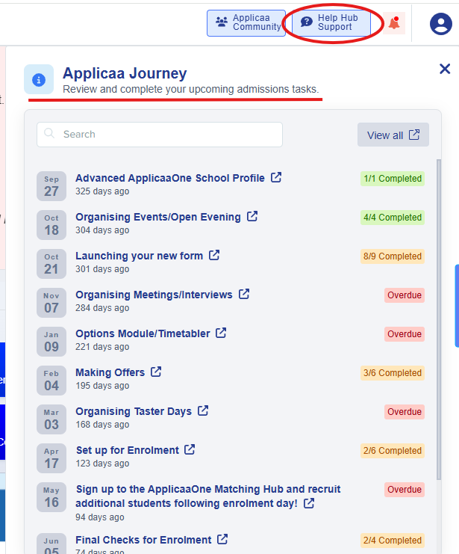Viewport: 459px width, 554px height.
Task: Click the question bubble icon in Help Hub Support
Action: 307,22
